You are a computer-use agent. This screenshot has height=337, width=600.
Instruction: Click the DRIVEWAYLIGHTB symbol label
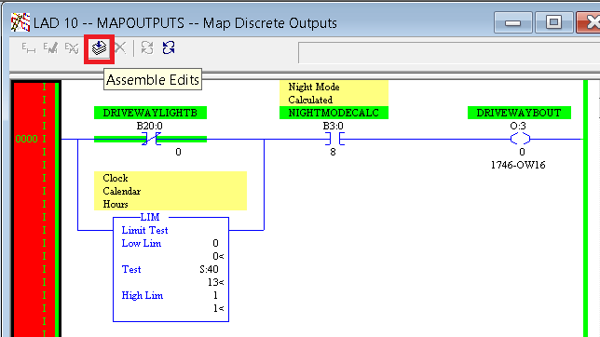point(150,113)
